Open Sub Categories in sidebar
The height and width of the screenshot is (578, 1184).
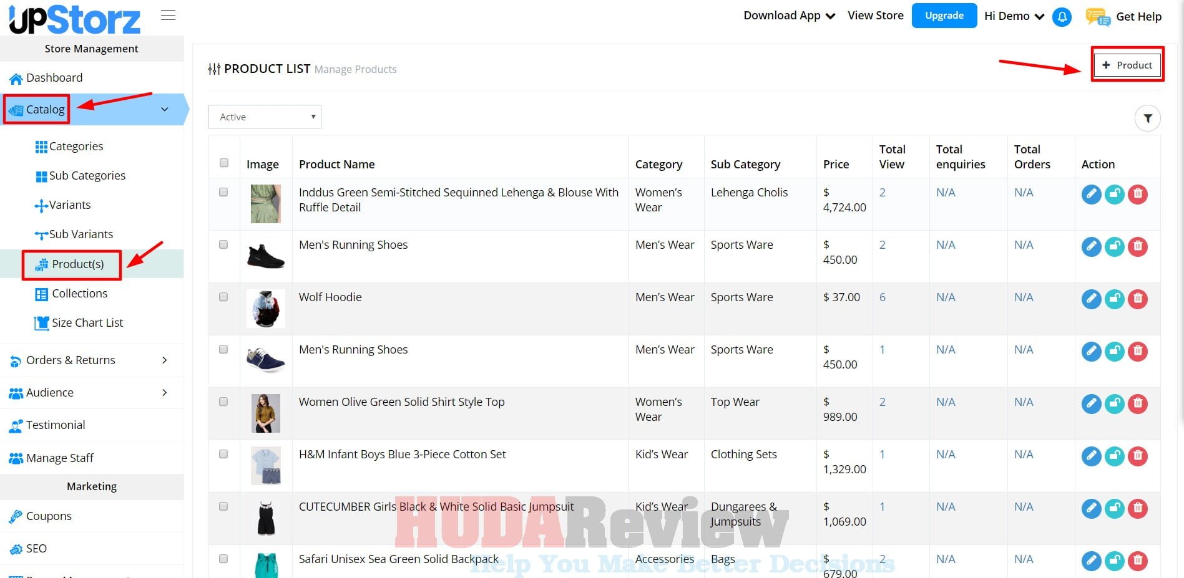[87, 176]
